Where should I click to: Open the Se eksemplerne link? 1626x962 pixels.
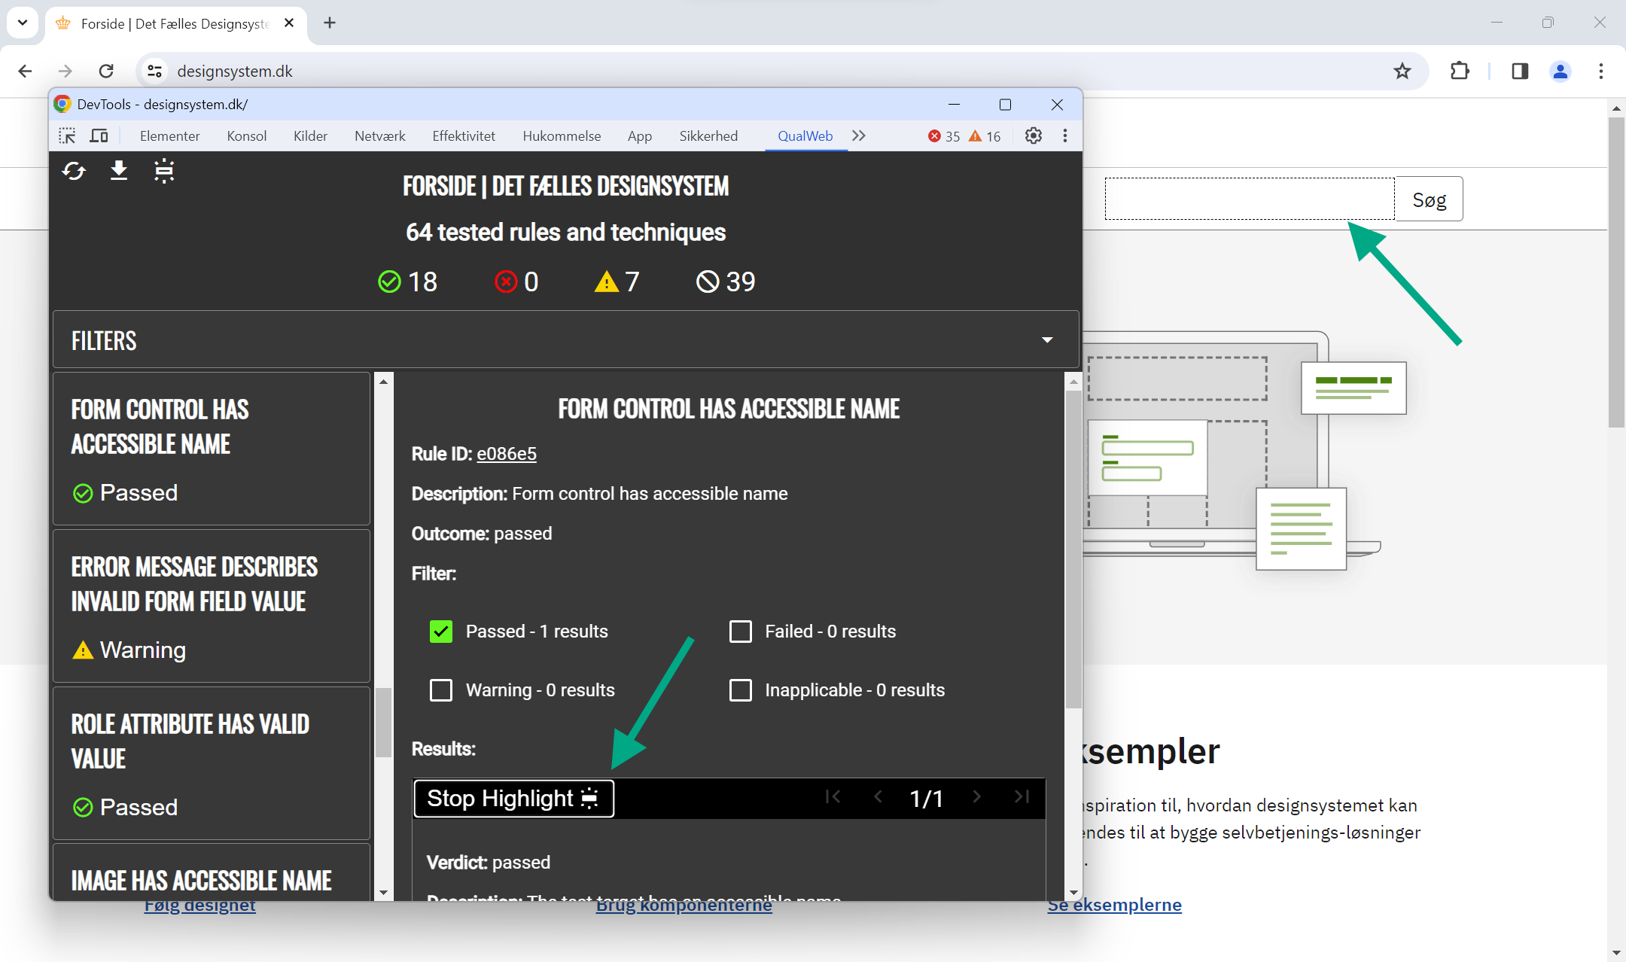1115,905
